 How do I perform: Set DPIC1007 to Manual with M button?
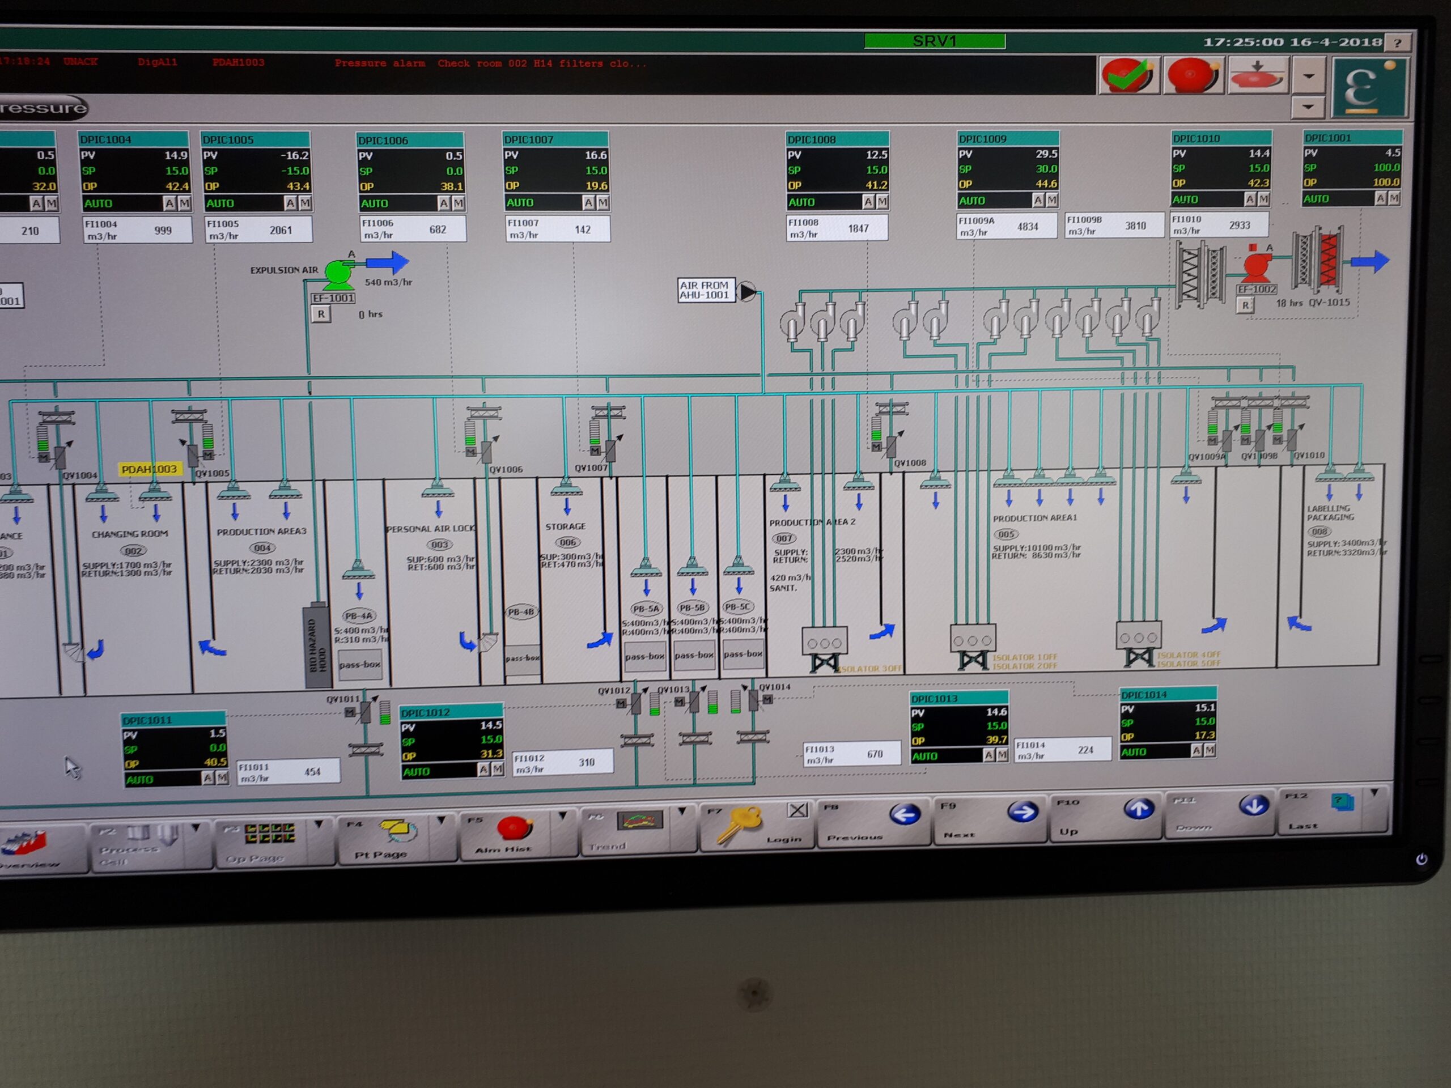click(x=603, y=203)
